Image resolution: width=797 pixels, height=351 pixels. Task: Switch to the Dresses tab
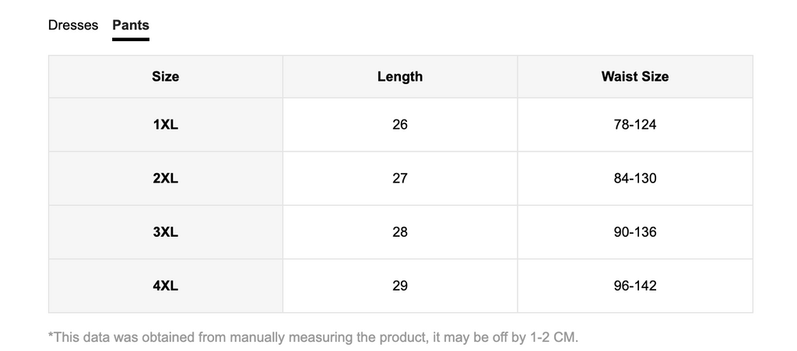(73, 26)
